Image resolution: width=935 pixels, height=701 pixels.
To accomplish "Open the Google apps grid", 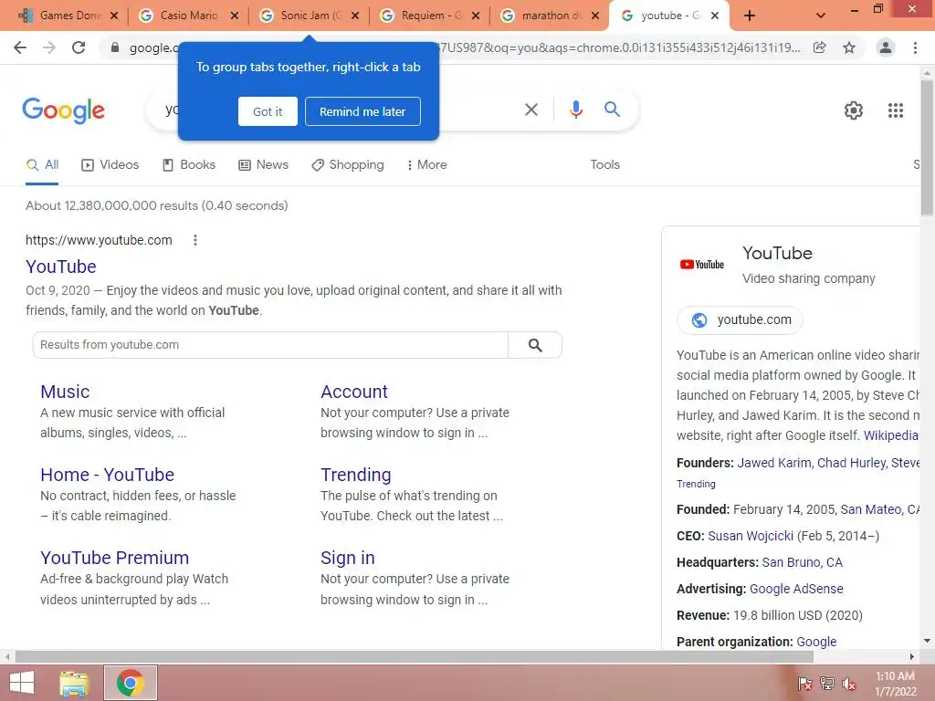I will click(x=896, y=110).
